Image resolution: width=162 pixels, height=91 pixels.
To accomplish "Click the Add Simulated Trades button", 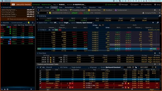I will [x=46, y=10].
